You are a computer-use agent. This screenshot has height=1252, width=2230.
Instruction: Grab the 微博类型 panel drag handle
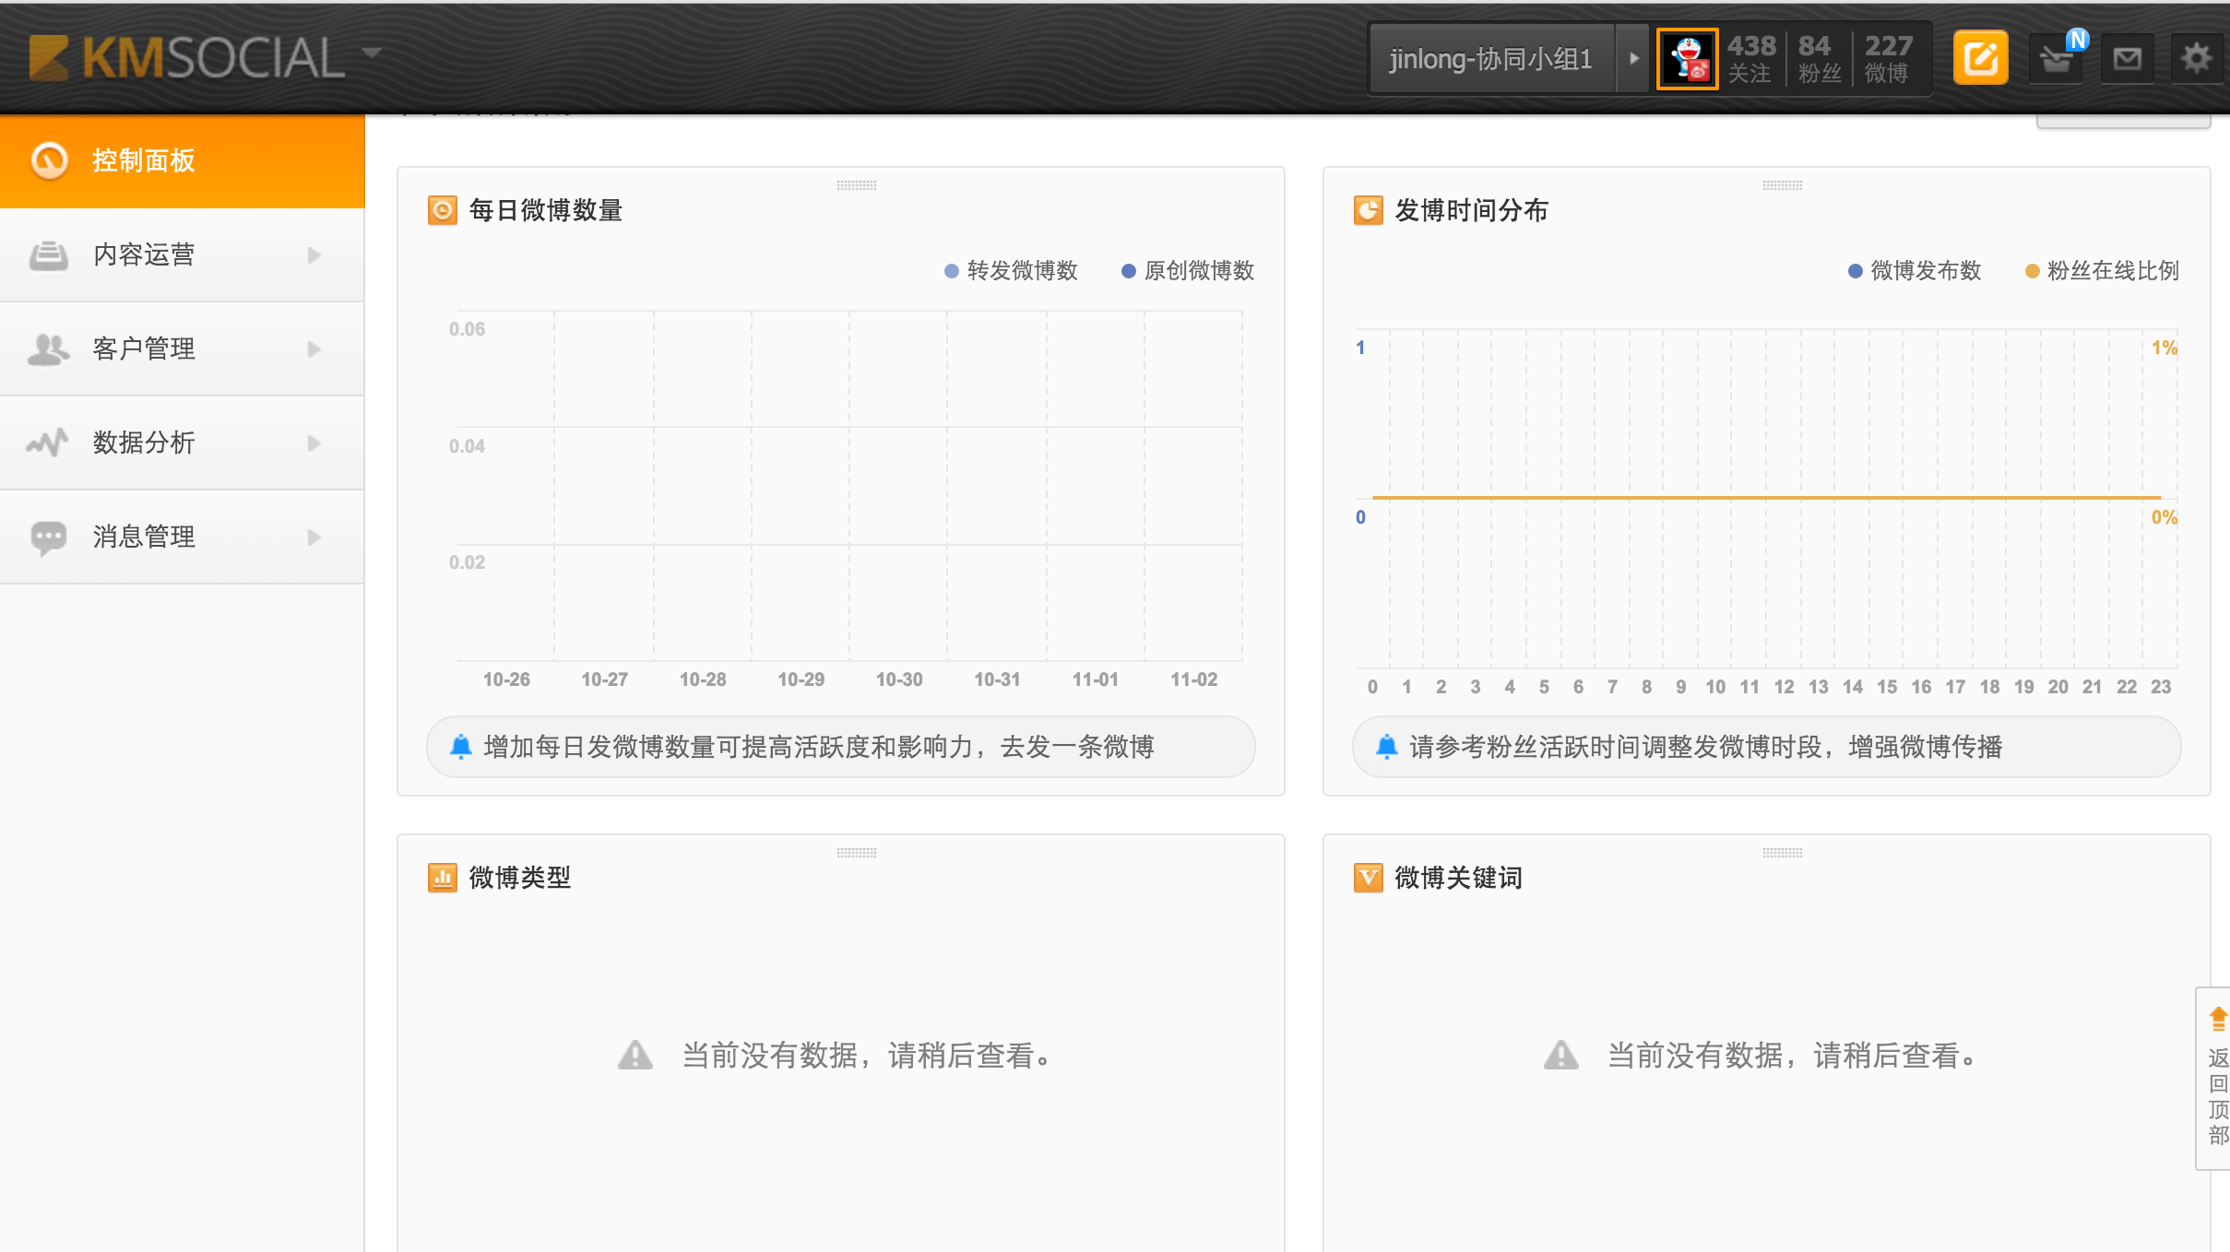coord(857,853)
